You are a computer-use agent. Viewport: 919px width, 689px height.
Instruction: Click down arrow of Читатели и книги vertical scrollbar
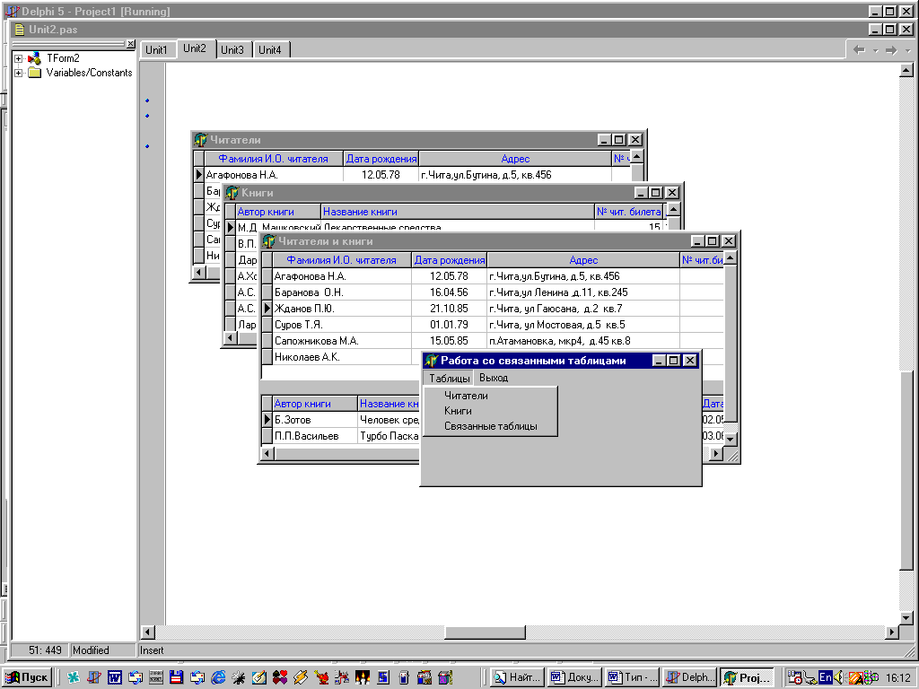(x=731, y=439)
